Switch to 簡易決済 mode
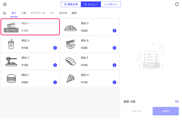182x120 pixels. 71,4
